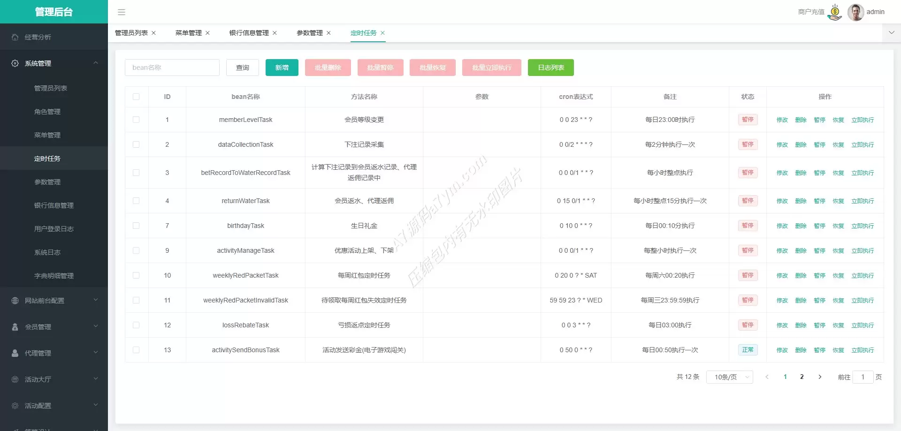
Task: Open tab list dropdown arrow at right
Action: click(891, 33)
